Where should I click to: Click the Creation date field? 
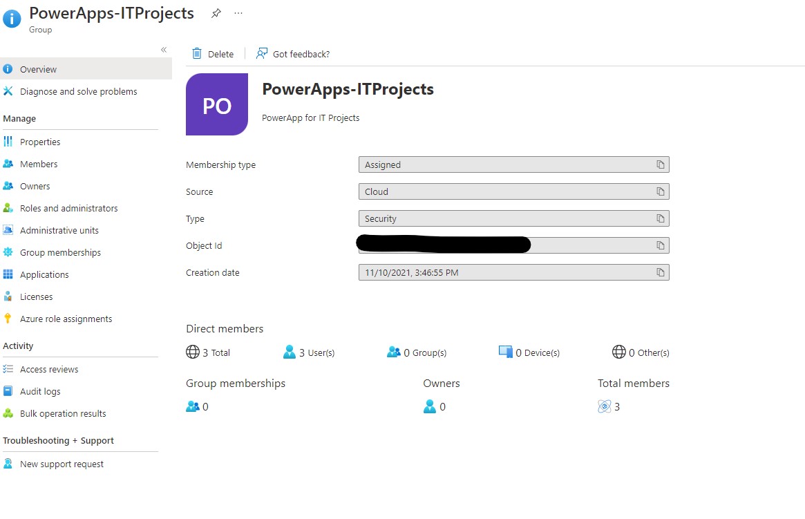click(514, 272)
